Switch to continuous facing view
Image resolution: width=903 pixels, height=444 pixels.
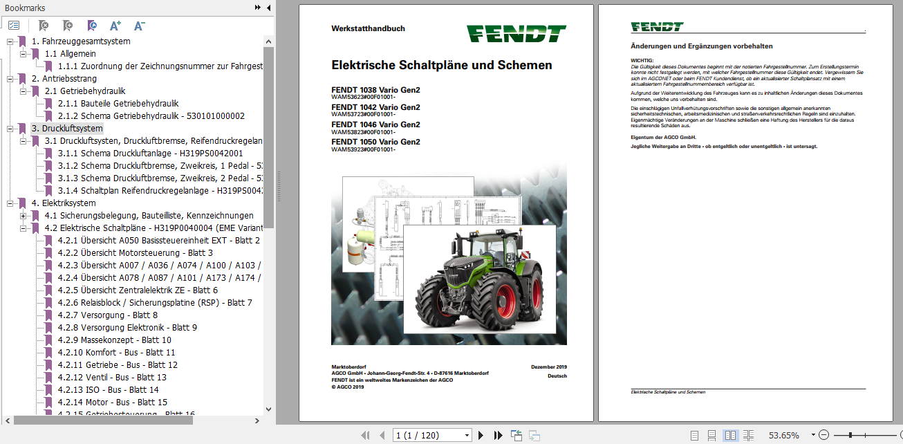747,436
